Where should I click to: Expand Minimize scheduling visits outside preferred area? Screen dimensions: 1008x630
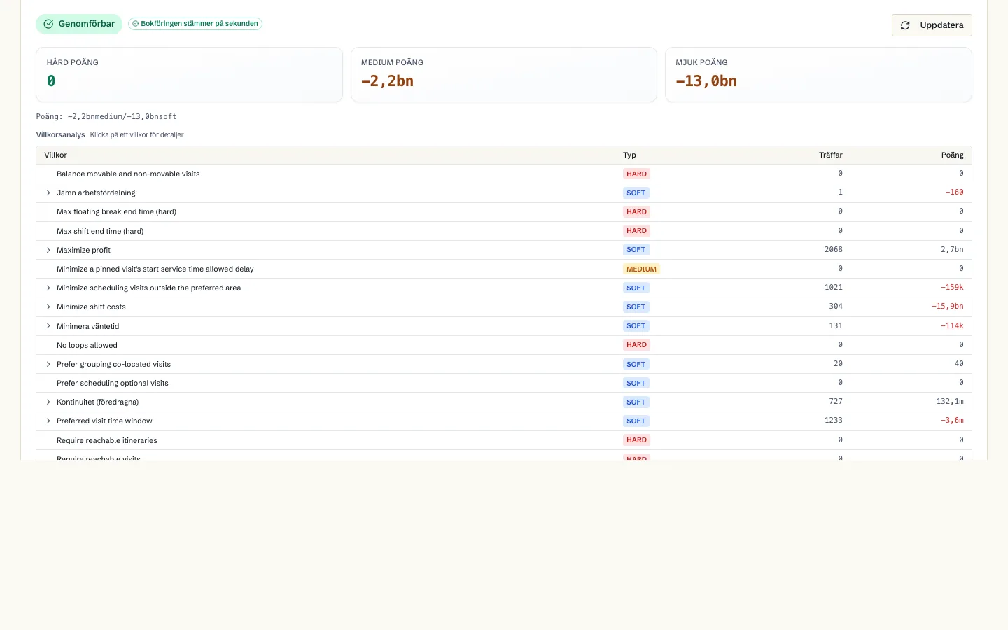pyautogui.click(x=48, y=288)
